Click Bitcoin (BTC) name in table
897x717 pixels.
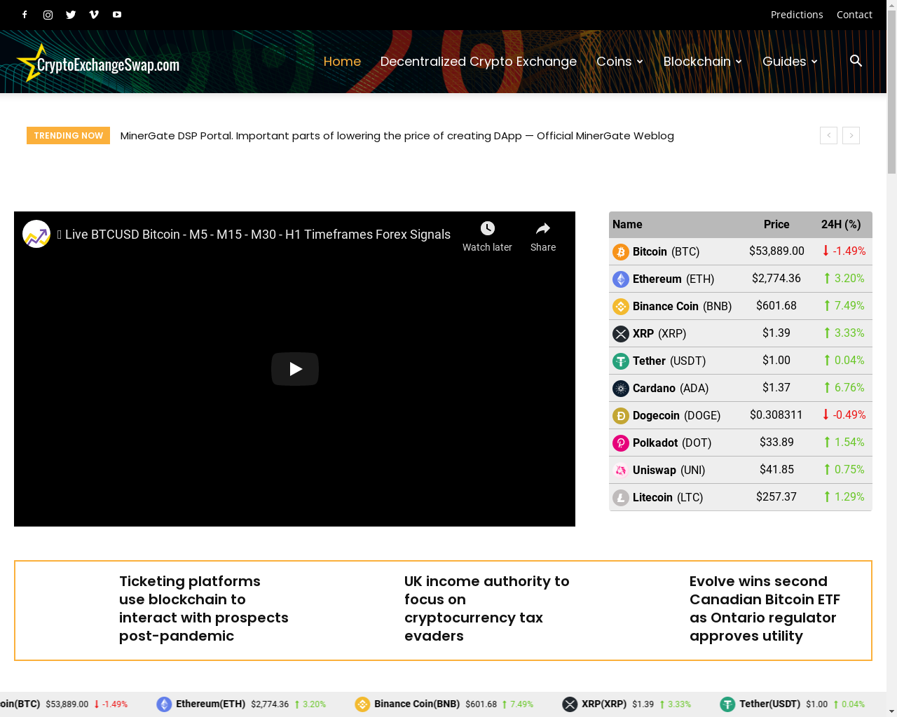666,251
